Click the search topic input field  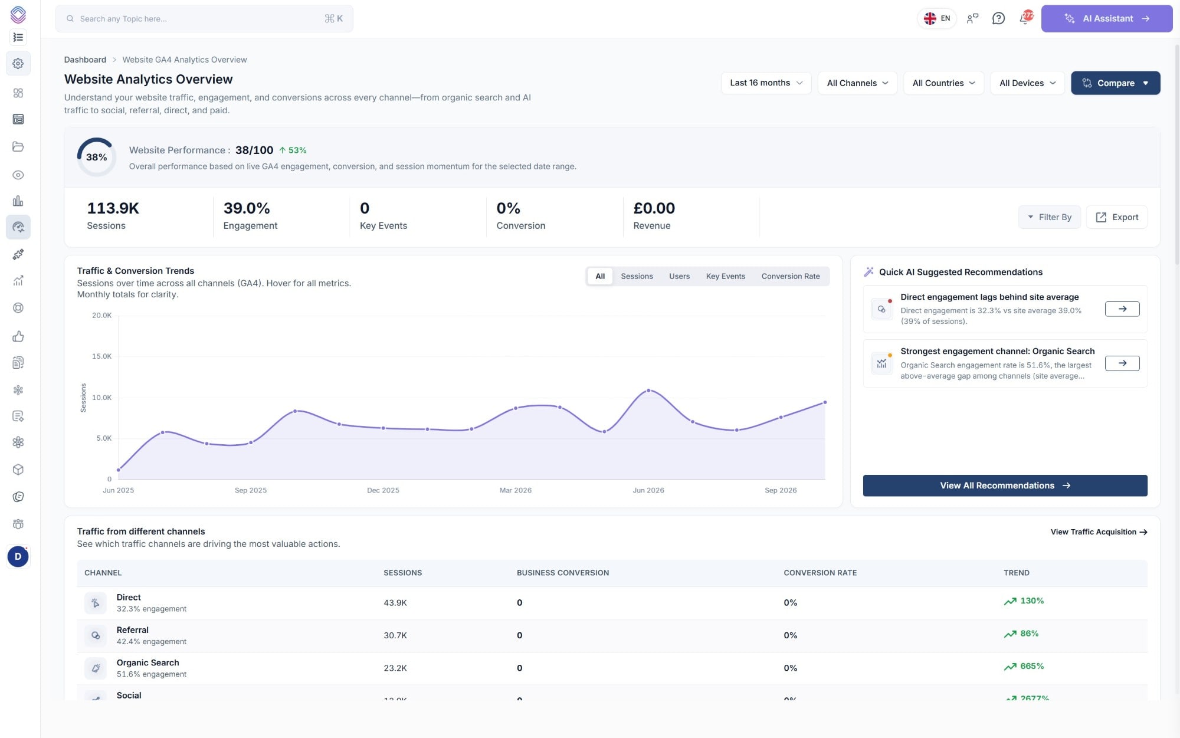pos(204,18)
